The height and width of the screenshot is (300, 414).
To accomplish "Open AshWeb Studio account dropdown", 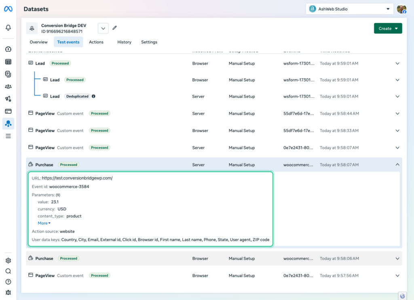I will tap(349, 9).
